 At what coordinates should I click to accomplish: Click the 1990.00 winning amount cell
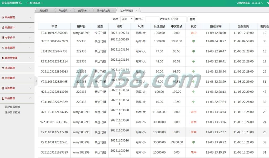(177, 41)
